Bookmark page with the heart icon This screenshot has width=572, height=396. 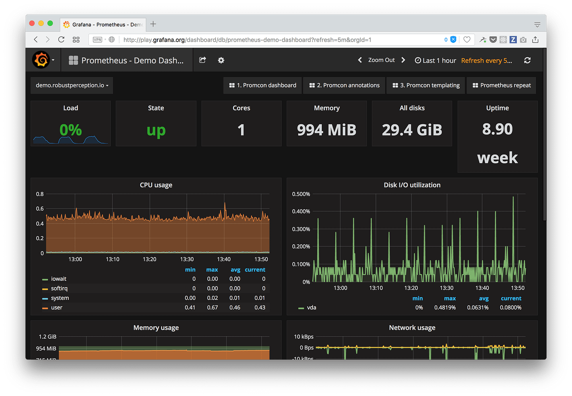click(467, 39)
